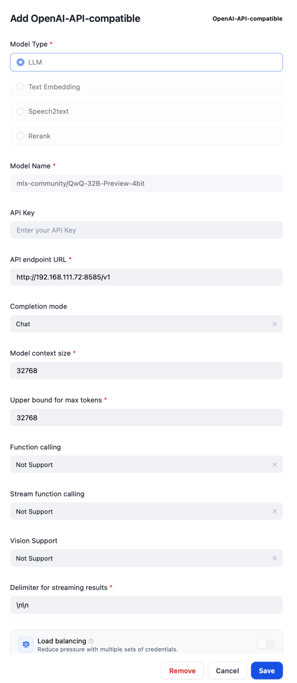Save the model configuration
Image resolution: width=297 pixels, height=683 pixels.
tap(267, 671)
